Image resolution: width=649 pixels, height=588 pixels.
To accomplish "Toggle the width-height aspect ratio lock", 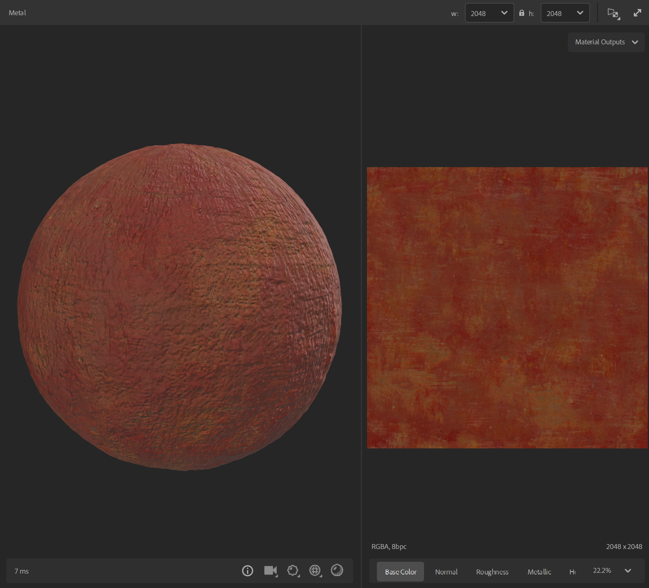I will pos(521,13).
